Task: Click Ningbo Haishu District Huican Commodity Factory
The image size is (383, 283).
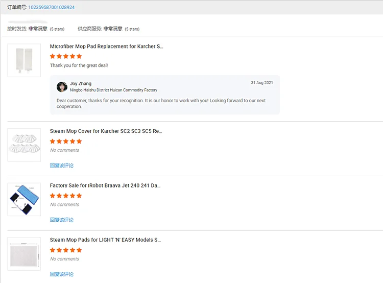Action: [x=113, y=90]
